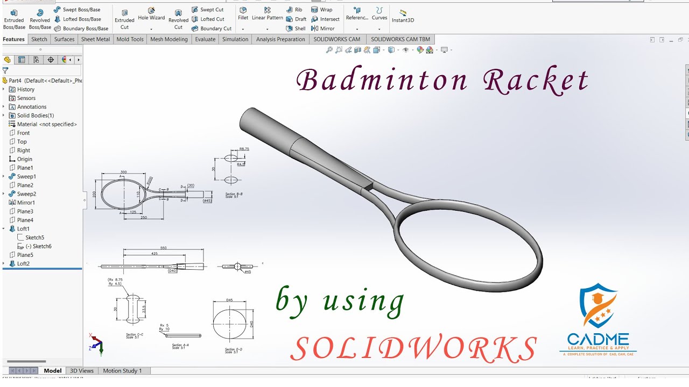Switch to the Surfaces tab
The width and height of the screenshot is (689, 387).
64,39
